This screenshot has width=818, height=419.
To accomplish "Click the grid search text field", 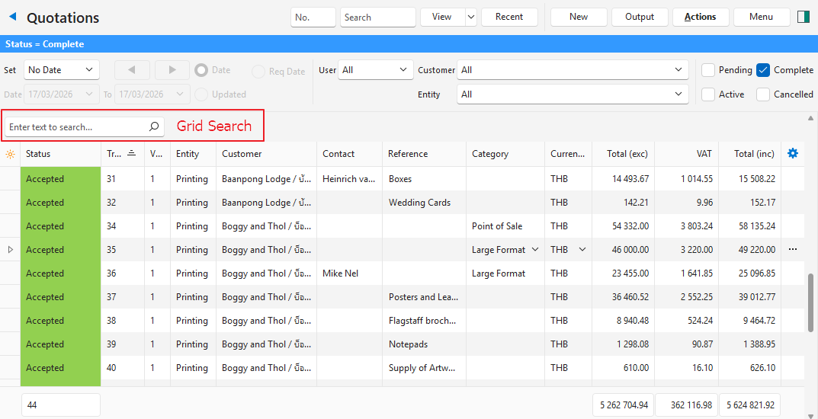I will (x=75, y=127).
